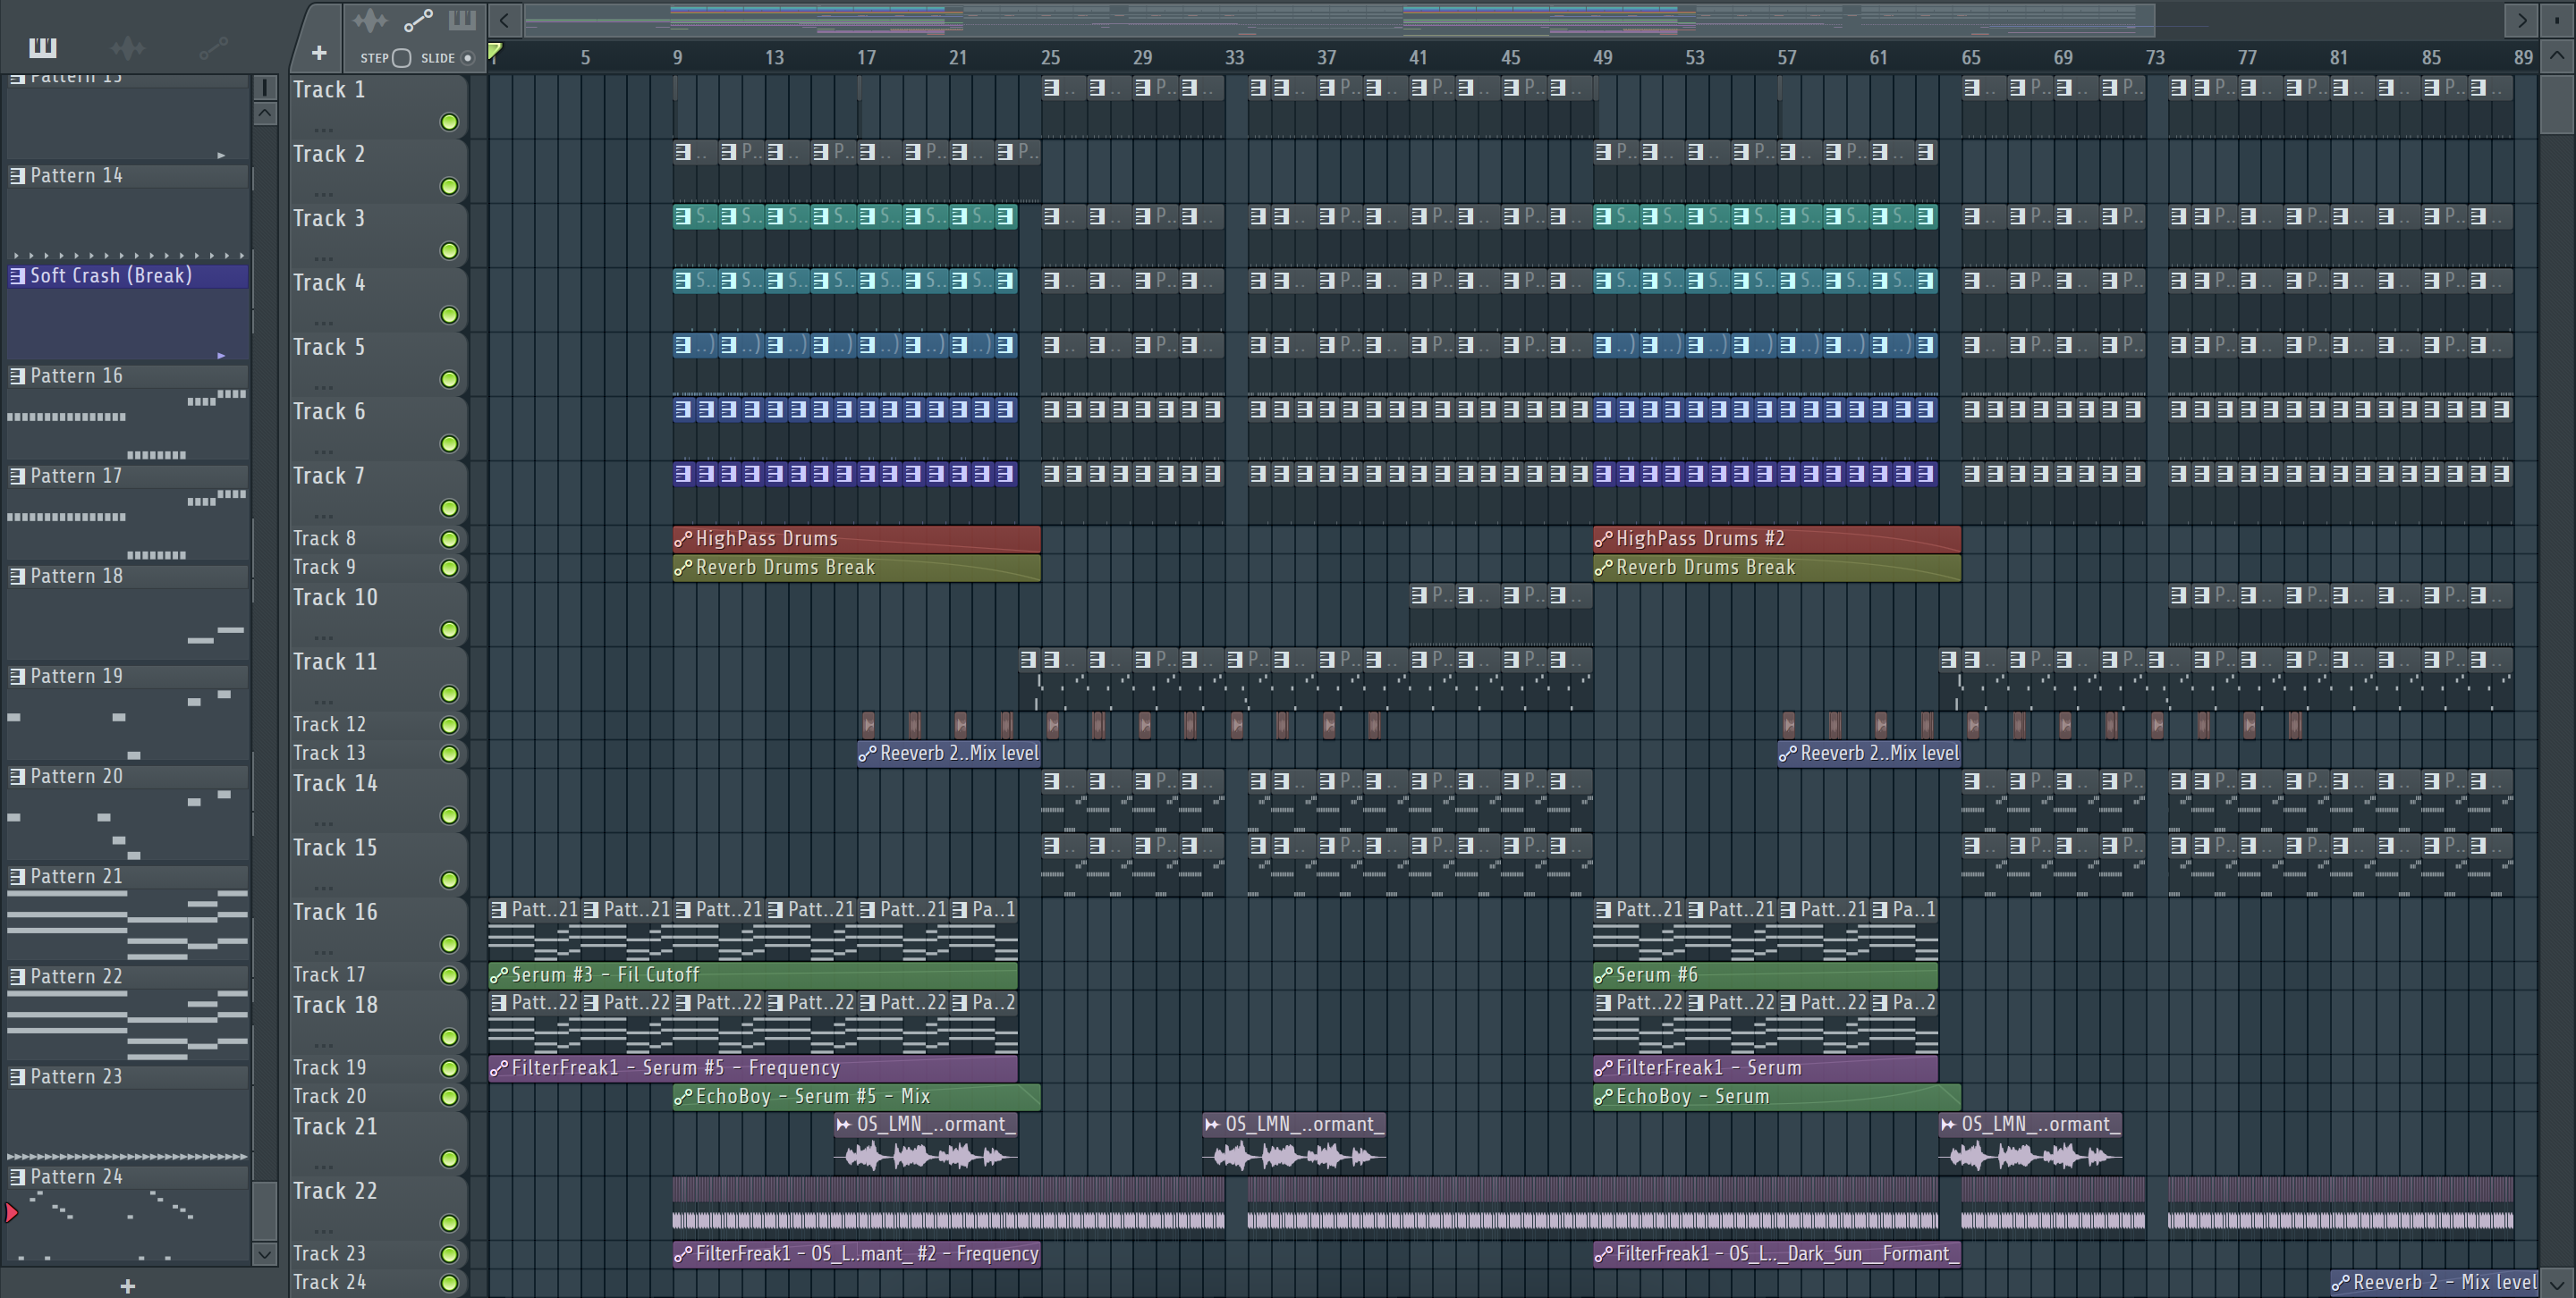Select the Reverb Drums Break clip at bar 9

(x=857, y=568)
